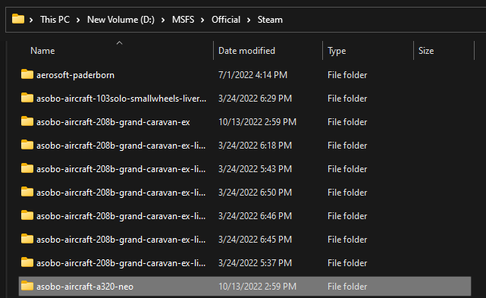Click the folder icon in address bar
The width and height of the screenshot is (486, 298).
click(x=18, y=19)
